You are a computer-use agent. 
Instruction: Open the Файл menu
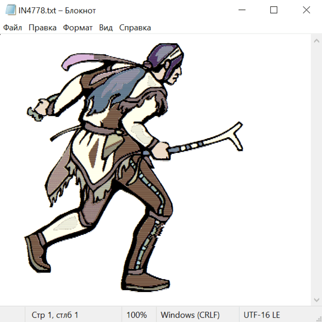[x=13, y=28]
